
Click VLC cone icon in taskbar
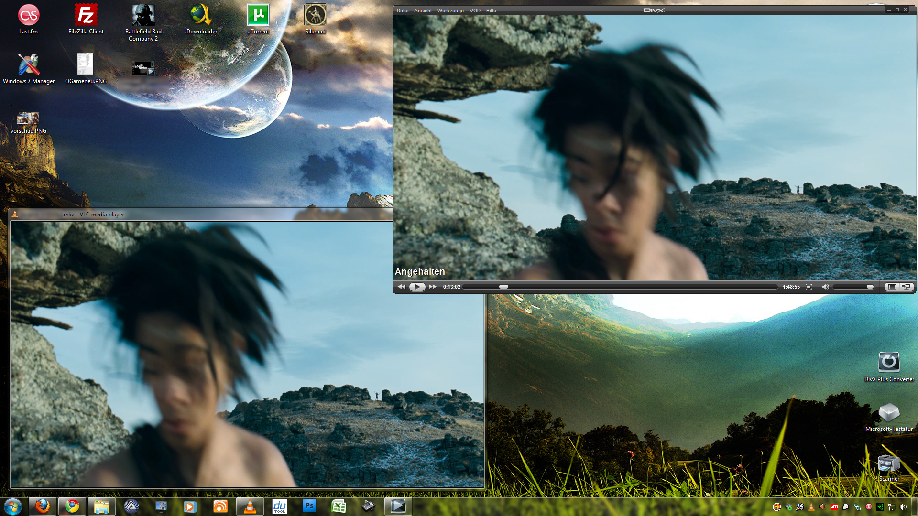[250, 506]
